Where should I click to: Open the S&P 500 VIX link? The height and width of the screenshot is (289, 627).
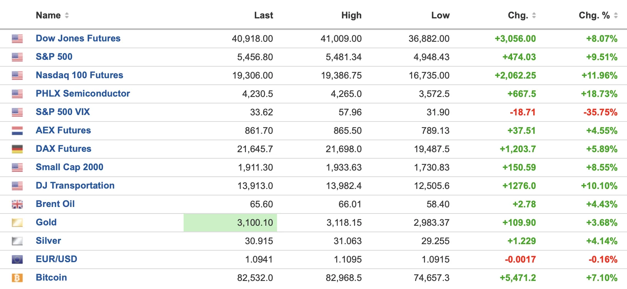click(x=63, y=112)
